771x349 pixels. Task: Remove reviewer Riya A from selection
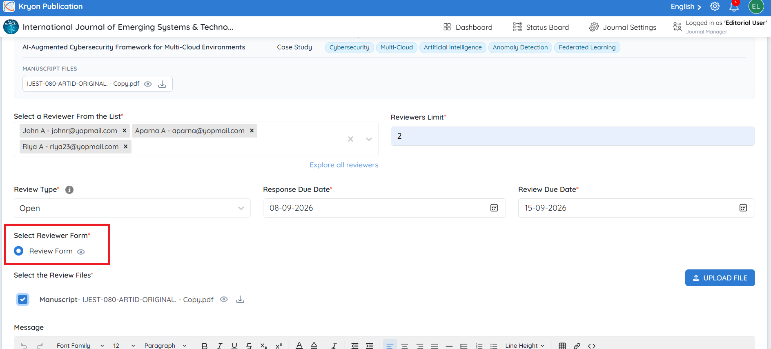[126, 147]
